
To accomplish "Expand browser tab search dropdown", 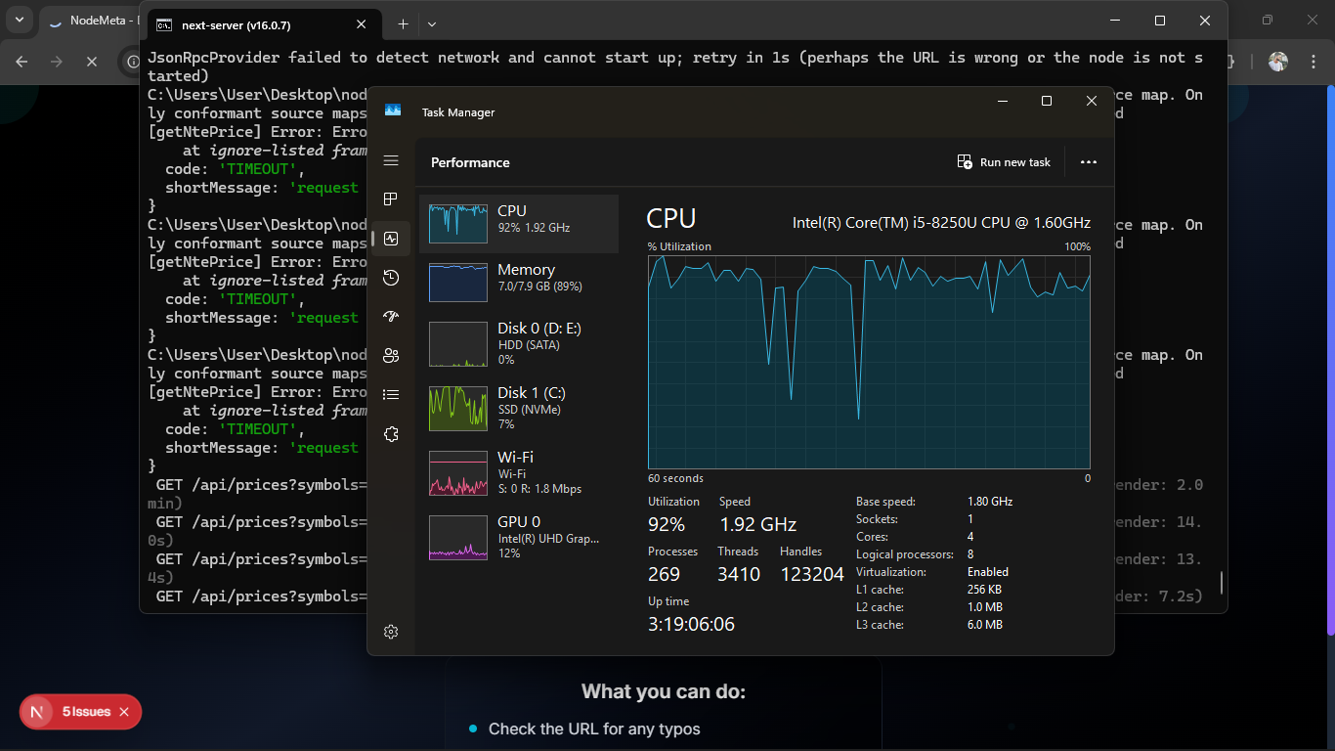I will click(x=20, y=21).
